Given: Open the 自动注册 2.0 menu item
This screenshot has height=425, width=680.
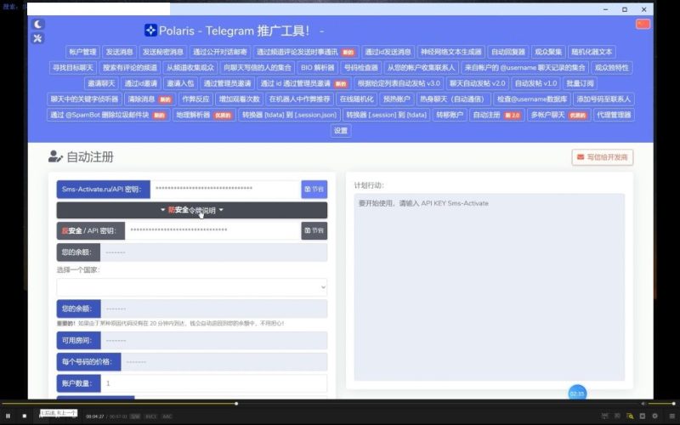Looking at the screenshot, I should pyautogui.click(x=496, y=115).
